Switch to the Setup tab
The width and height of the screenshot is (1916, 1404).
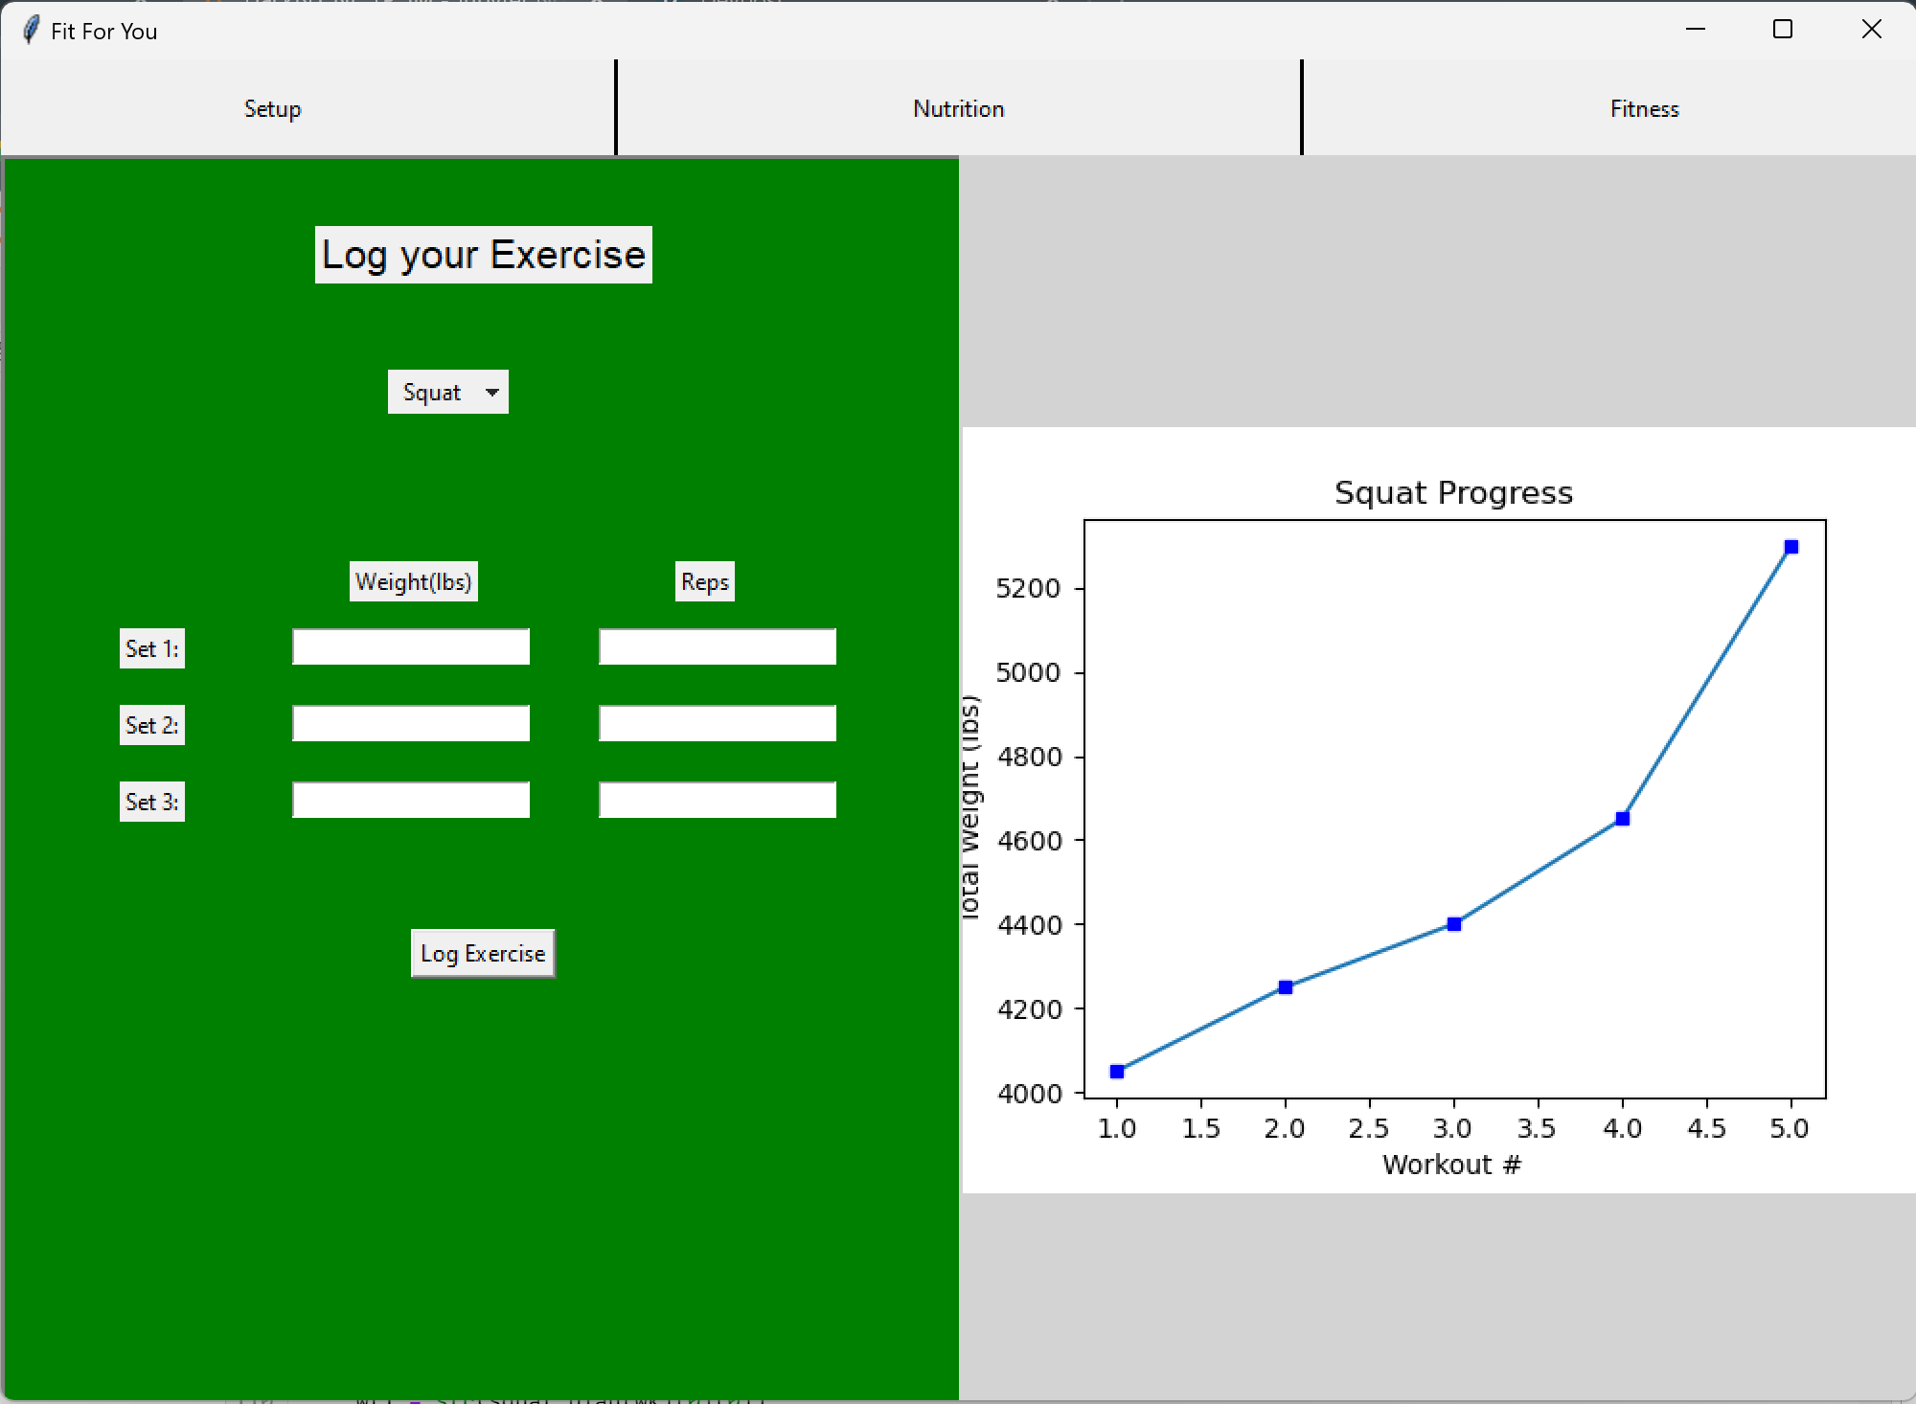(x=273, y=109)
